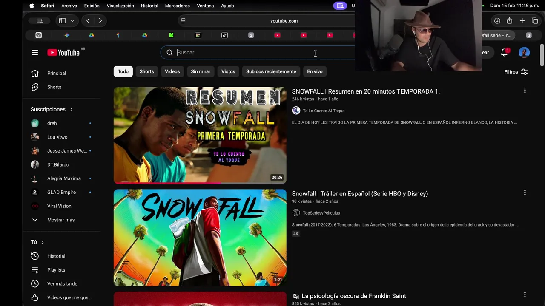The image size is (545, 306).
Task: Open the Edición menu
Action: [92, 6]
